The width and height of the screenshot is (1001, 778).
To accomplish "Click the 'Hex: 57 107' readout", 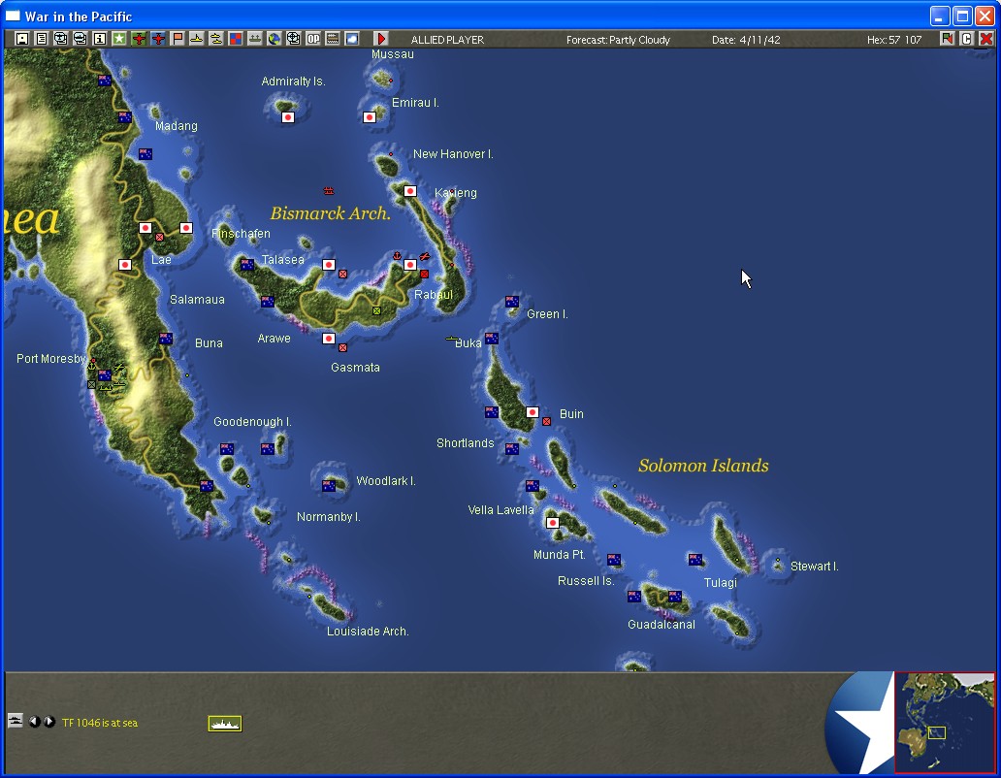I will click(894, 40).
